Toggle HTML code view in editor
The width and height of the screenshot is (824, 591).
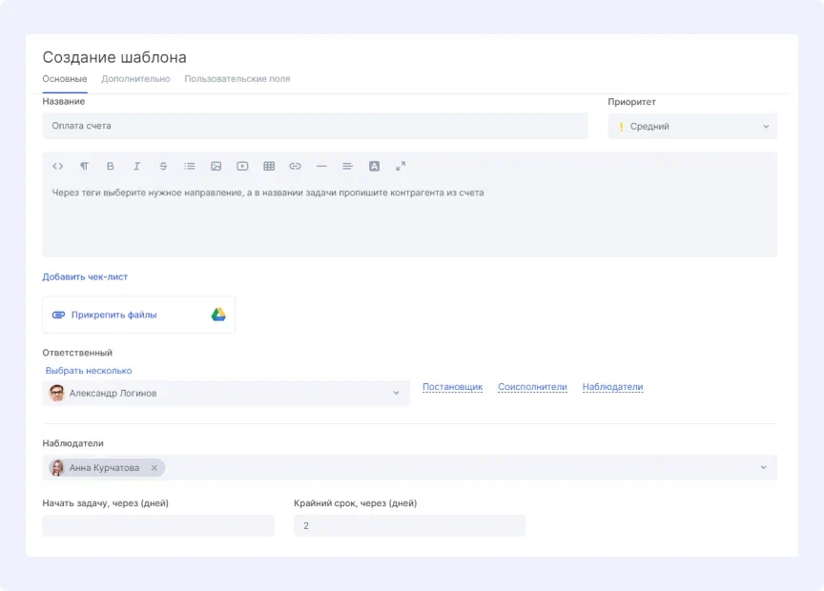pos(58,166)
